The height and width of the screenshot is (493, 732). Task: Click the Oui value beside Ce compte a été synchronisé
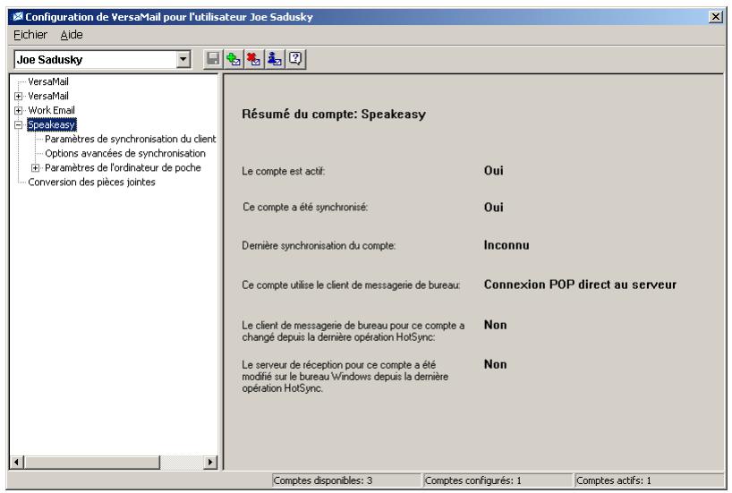coord(494,208)
